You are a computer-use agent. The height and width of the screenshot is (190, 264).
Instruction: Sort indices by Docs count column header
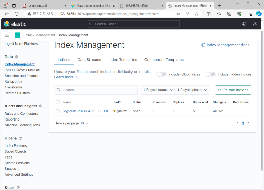point(200,102)
